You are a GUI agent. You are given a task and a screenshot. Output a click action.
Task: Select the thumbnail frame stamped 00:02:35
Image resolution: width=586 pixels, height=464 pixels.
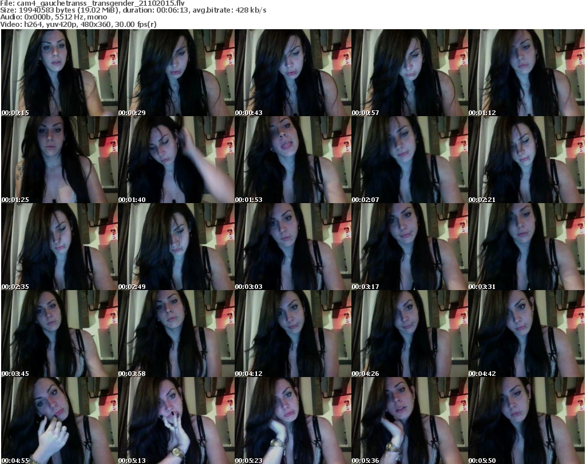60,247
